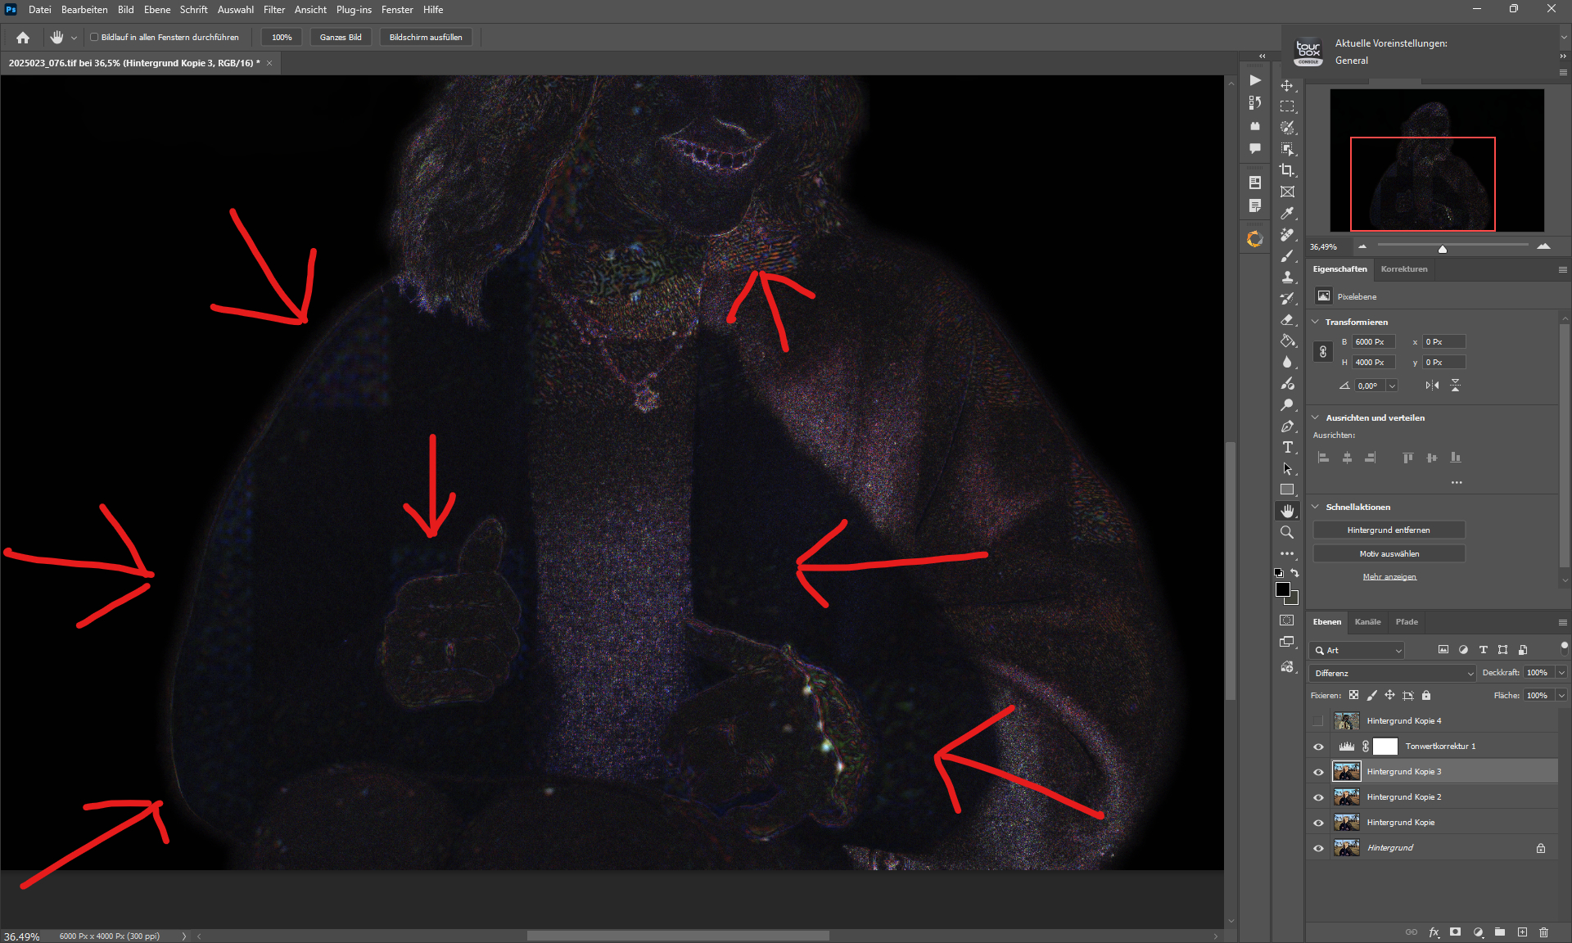The width and height of the screenshot is (1572, 943).
Task: Select the Crop tool
Action: pyautogui.click(x=1287, y=170)
